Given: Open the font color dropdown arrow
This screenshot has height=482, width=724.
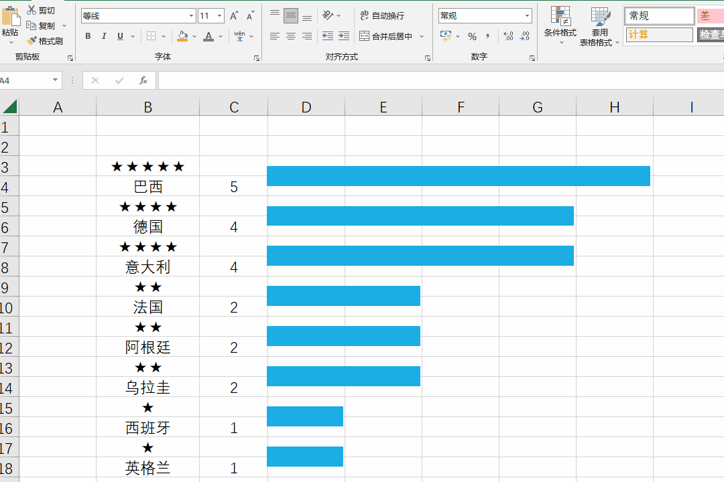Looking at the screenshot, I should (x=221, y=36).
